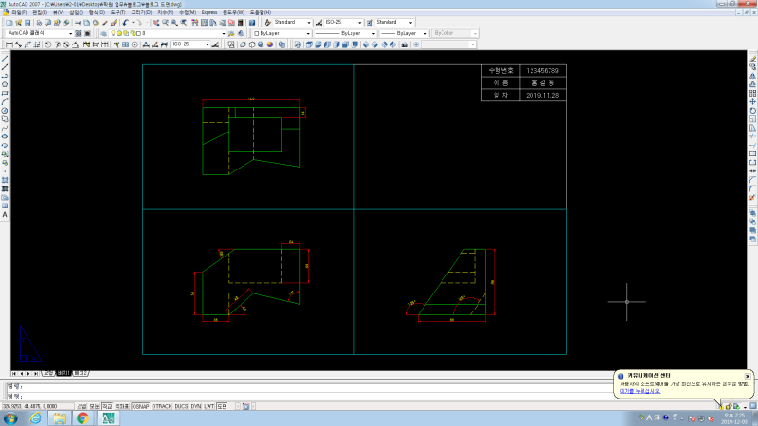Toggle OTRACK mode in status bar
758x426 pixels.
click(163, 406)
